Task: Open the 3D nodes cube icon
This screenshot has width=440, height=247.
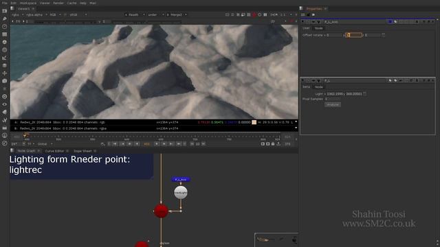Action: coord(5,81)
